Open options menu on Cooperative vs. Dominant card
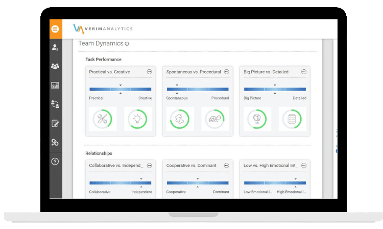Viewport: 383px width, 229px height. [227, 166]
